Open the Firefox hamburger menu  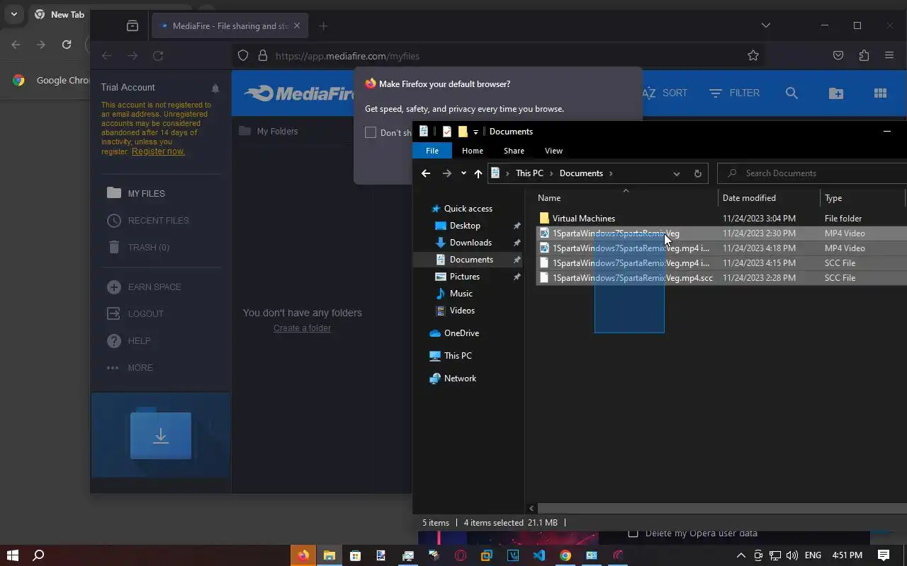[889, 56]
